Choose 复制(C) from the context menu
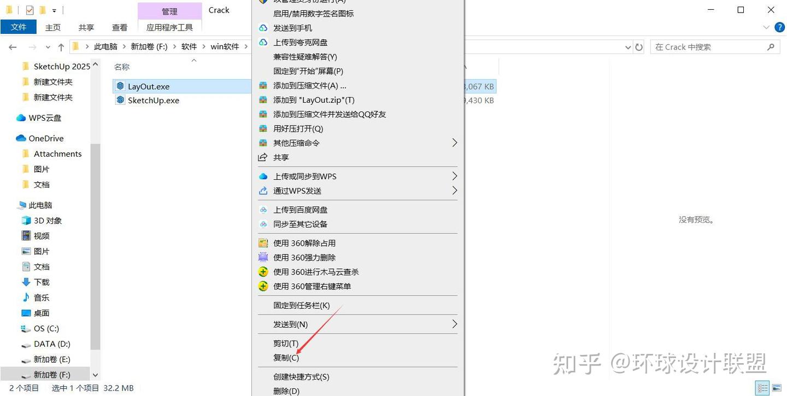 pos(286,357)
